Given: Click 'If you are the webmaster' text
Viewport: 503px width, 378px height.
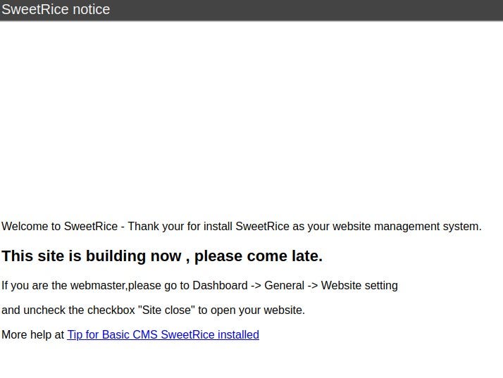Looking at the screenshot, I should 63,286.
